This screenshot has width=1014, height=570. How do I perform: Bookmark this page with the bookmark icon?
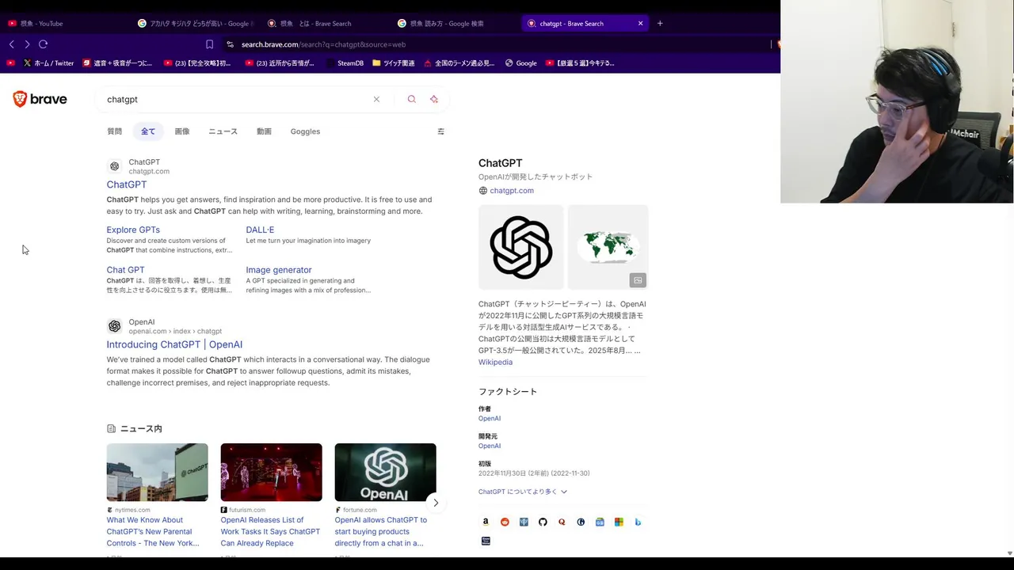pos(209,44)
